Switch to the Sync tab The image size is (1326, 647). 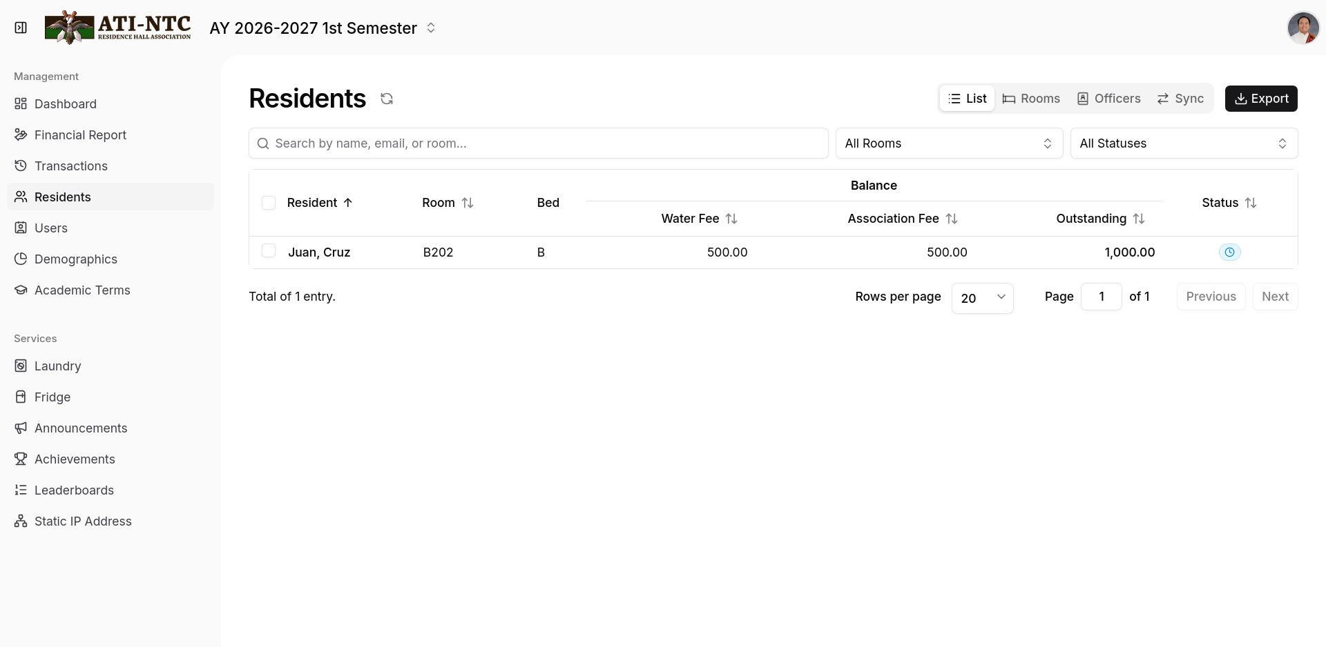click(1180, 99)
